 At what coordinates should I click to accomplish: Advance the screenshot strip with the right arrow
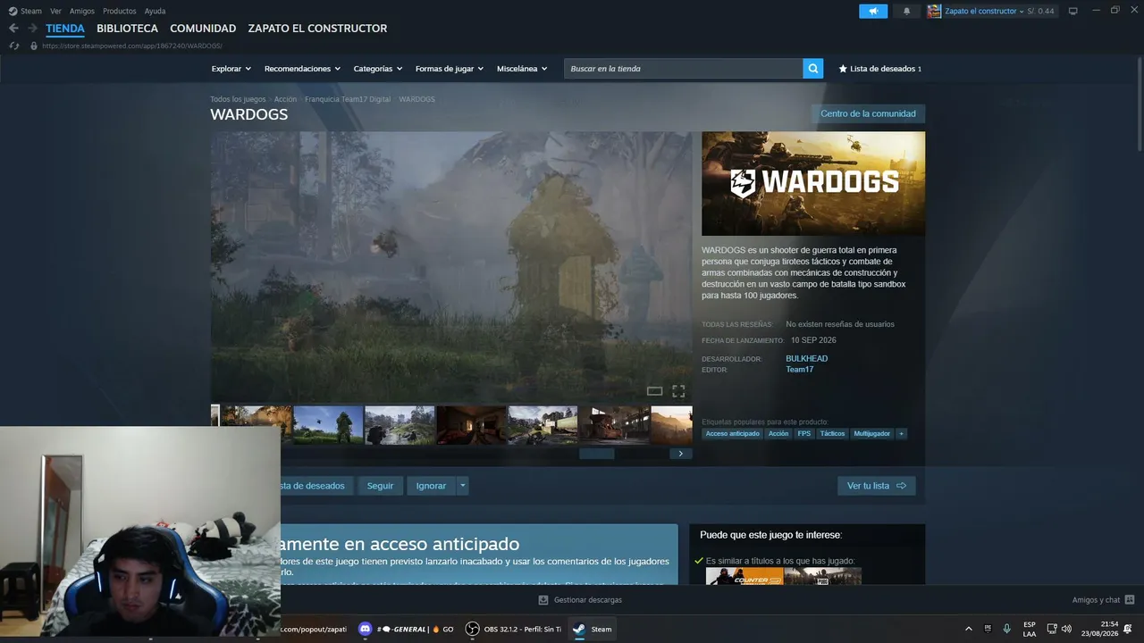tap(680, 454)
